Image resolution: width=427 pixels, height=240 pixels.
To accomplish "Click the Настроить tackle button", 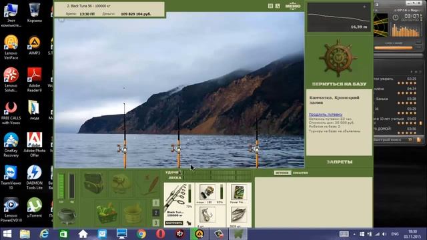I will pyautogui.click(x=174, y=223).
